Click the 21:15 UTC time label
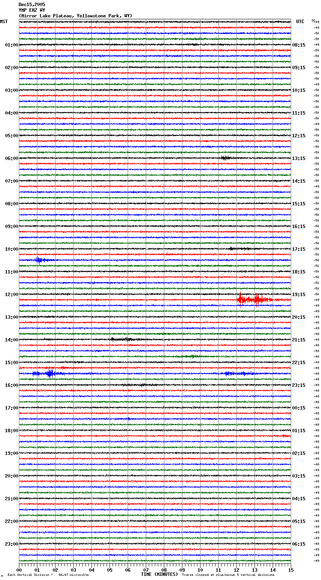The height and width of the screenshot is (580, 321). (x=299, y=340)
